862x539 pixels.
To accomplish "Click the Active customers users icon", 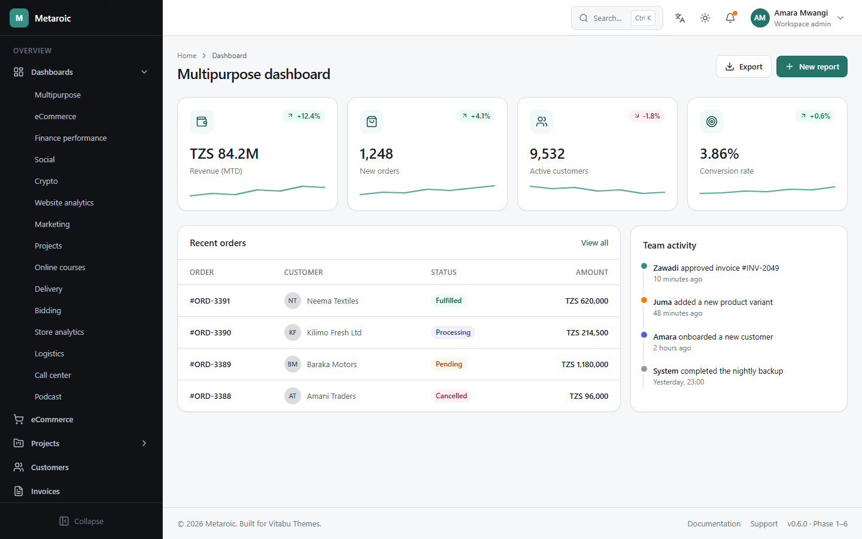I will 542,122.
